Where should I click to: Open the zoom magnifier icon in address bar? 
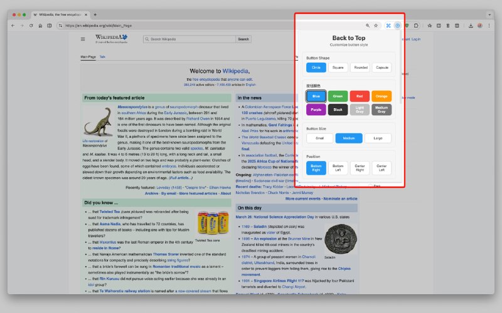pyautogui.click(x=368, y=26)
